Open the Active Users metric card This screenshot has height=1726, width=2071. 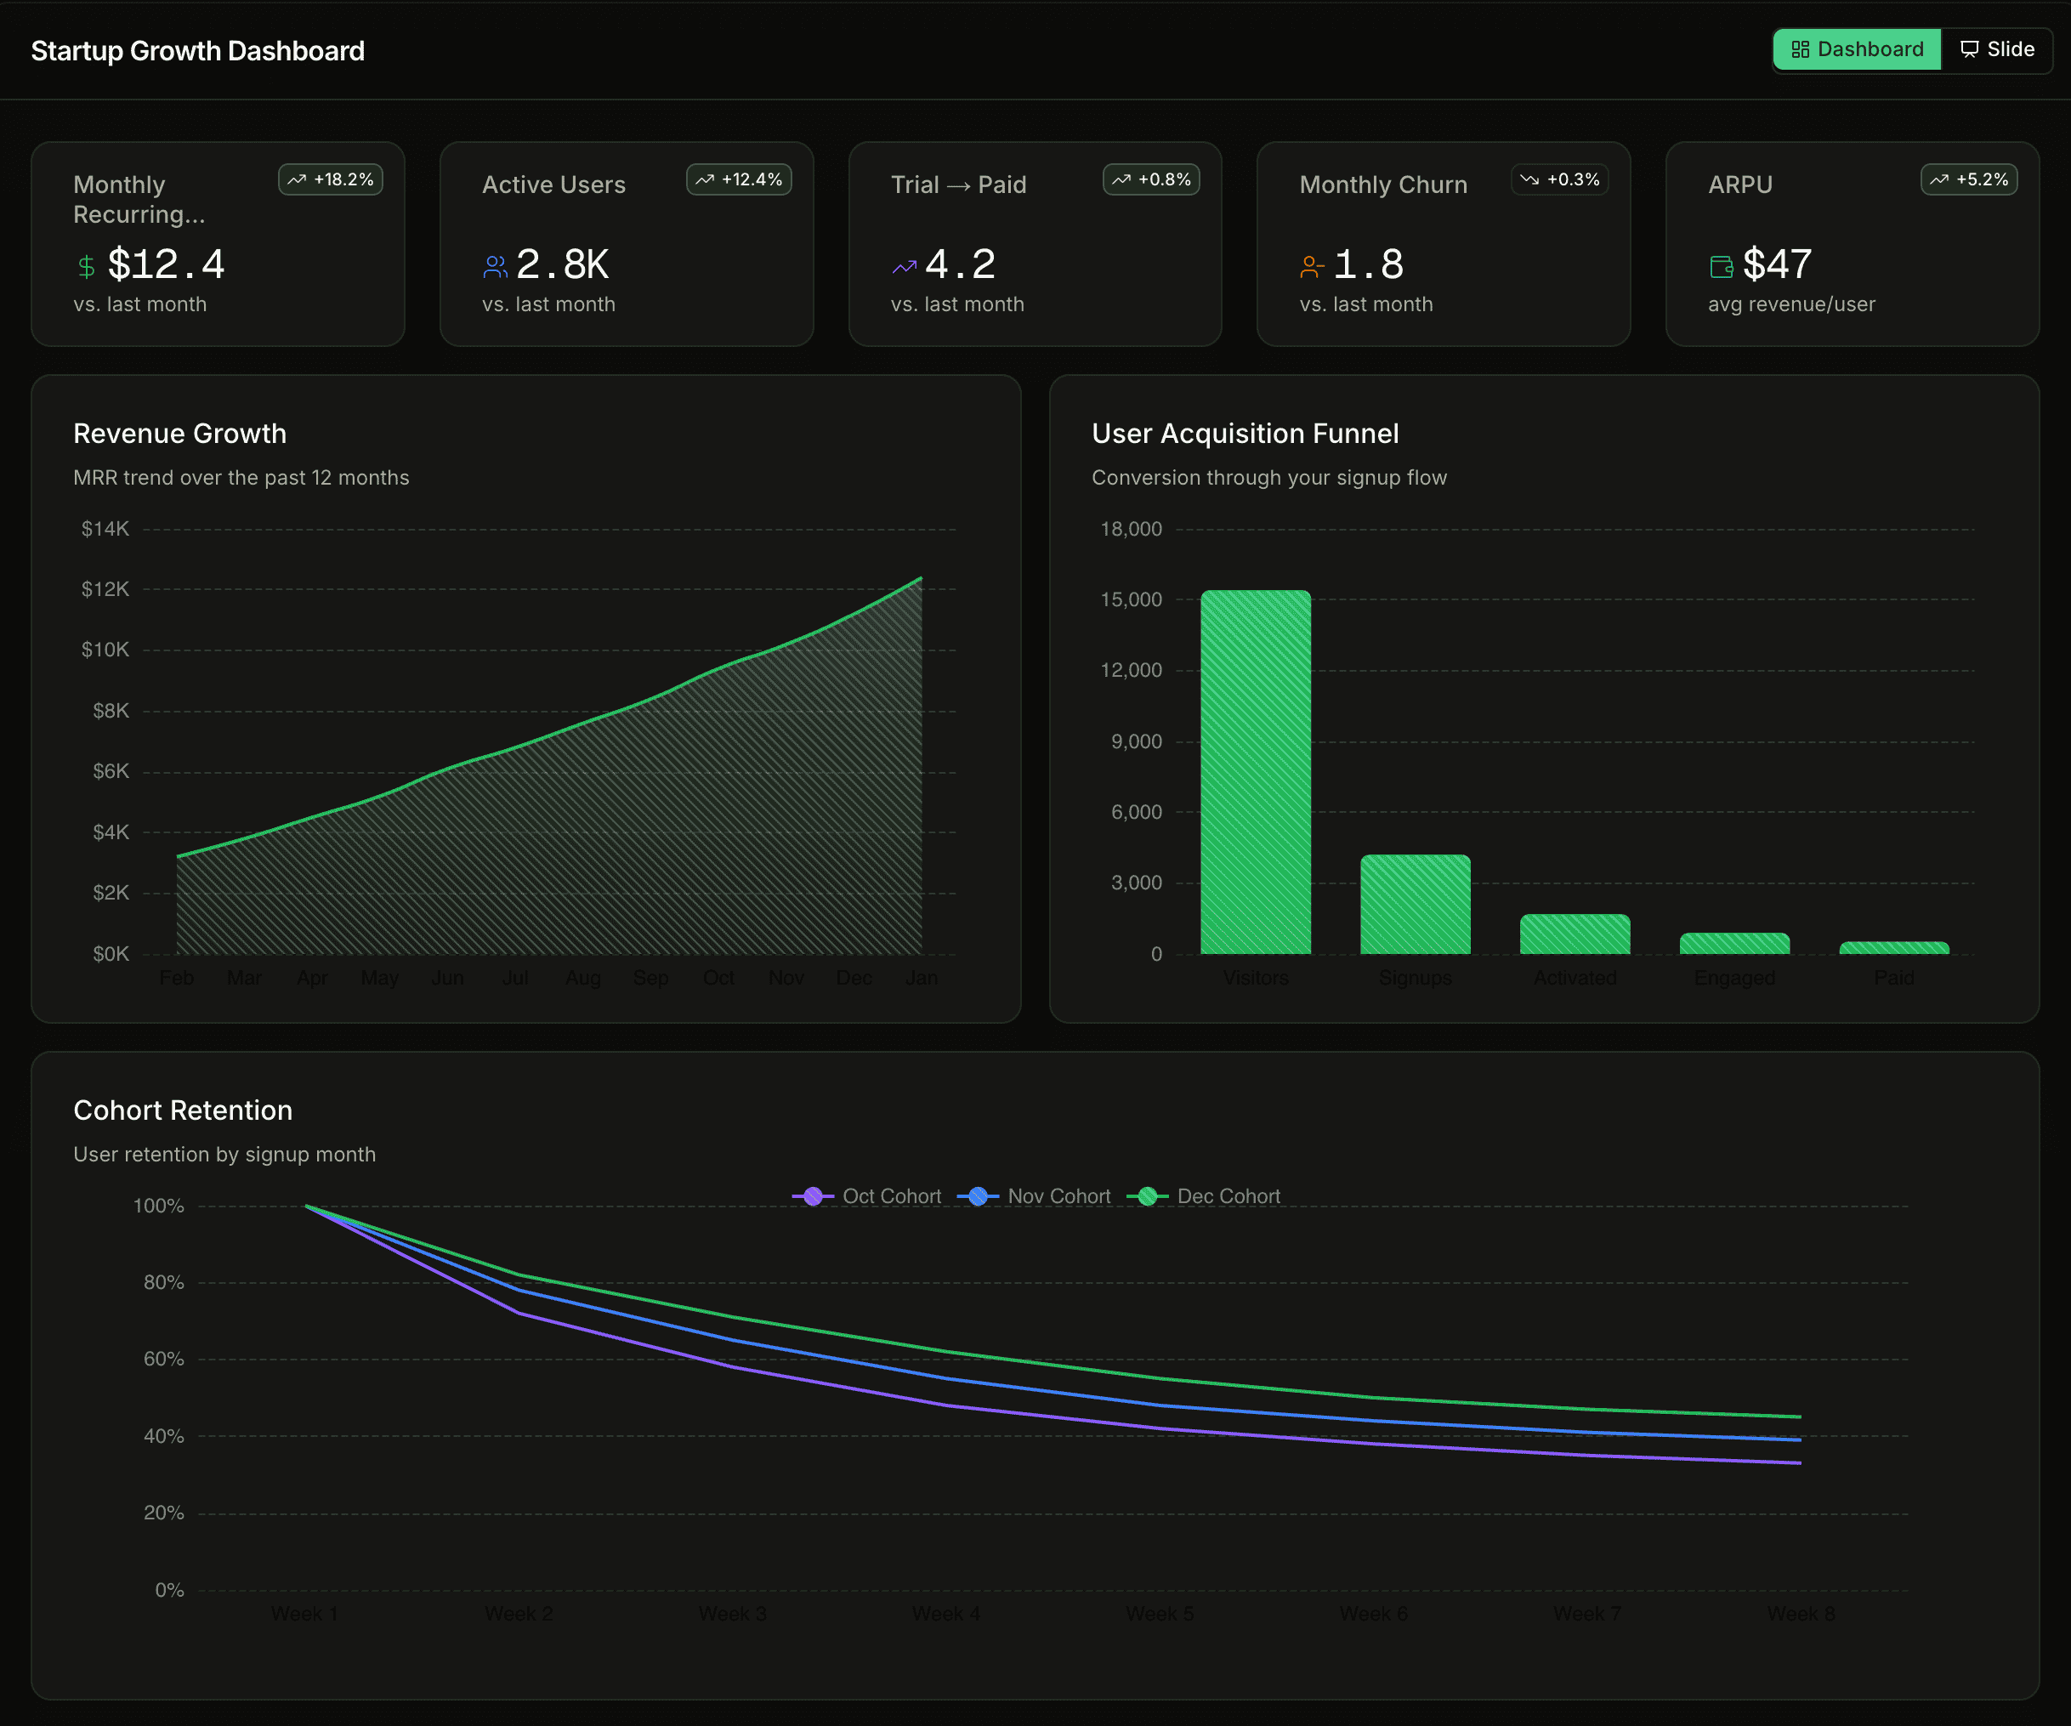(627, 244)
